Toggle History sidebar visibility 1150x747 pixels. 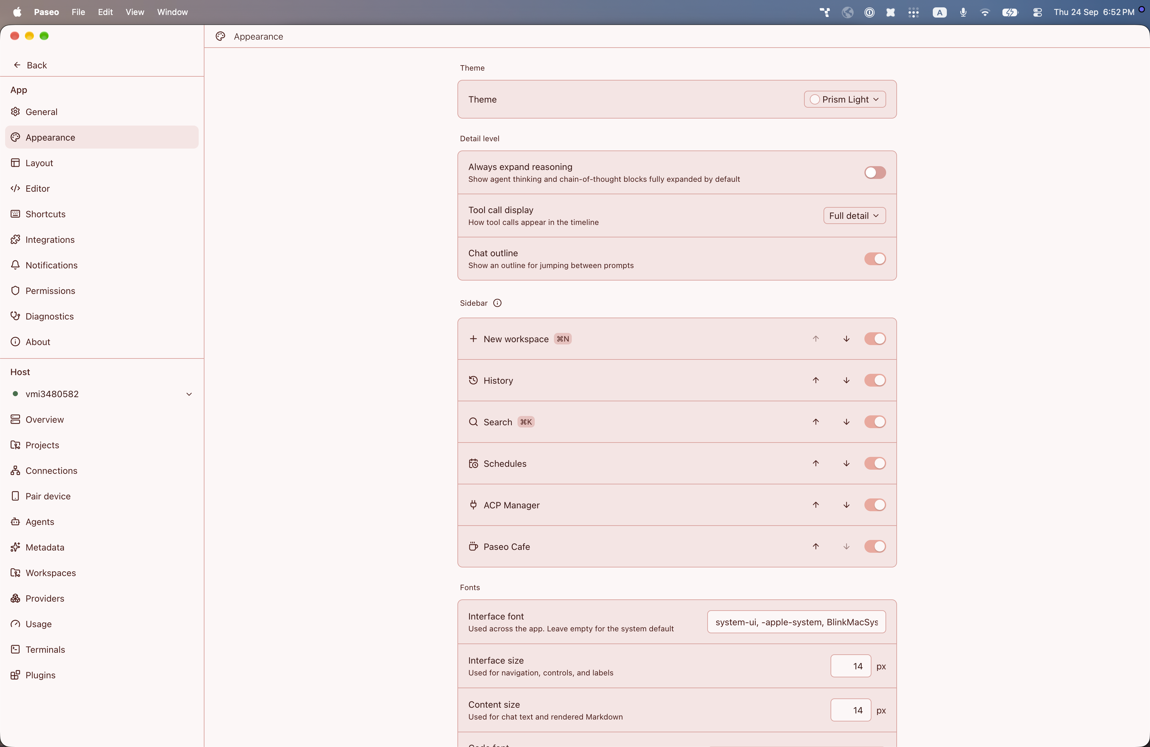875,380
